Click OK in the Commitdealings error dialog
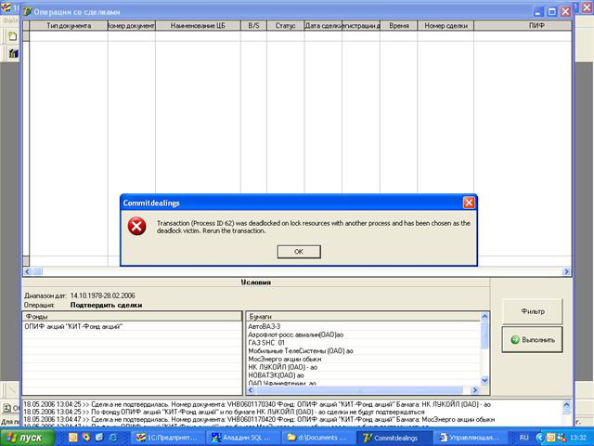Screen dimensions: 594x446 [x=299, y=252]
